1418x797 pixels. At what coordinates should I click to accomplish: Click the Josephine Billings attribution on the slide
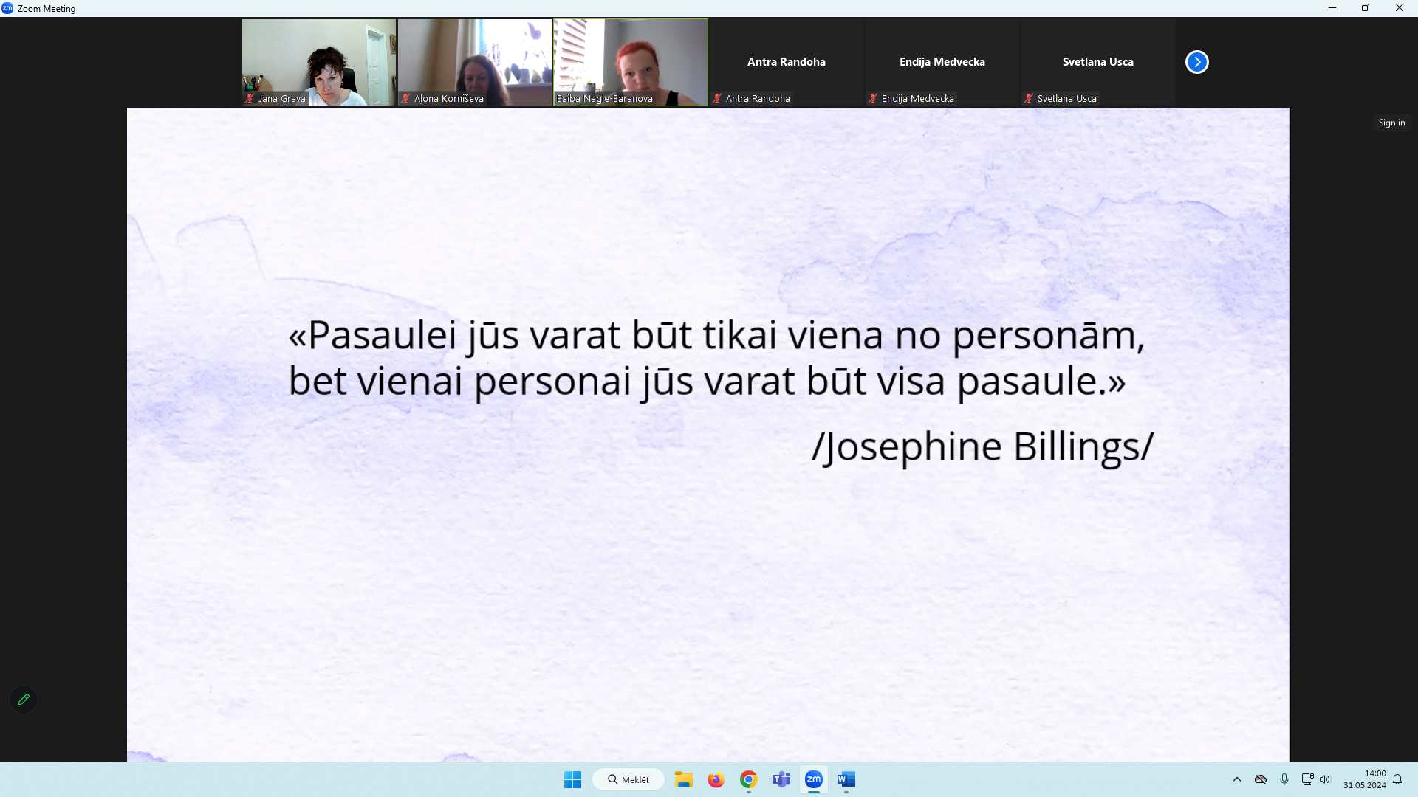(x=982, y=447)
